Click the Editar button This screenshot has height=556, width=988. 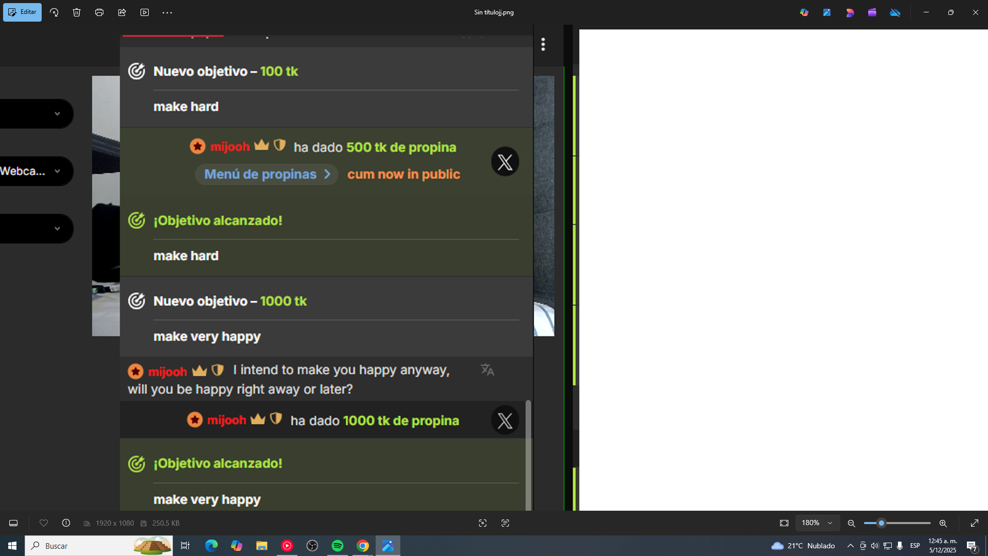(22, 12)
